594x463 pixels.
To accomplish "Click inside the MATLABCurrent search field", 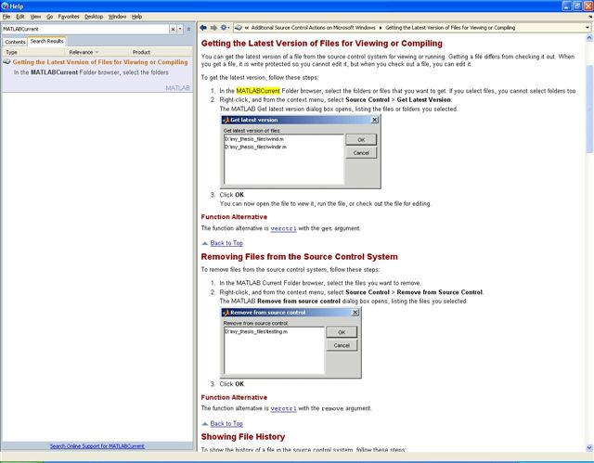I will [84, 29].
